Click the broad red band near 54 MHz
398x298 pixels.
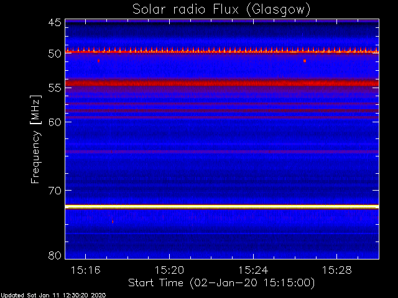[222, 83]
